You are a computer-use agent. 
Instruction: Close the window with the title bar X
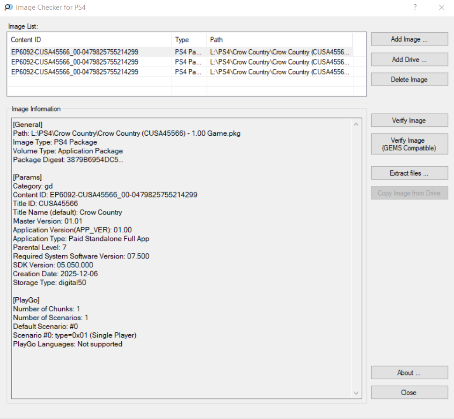pos(441,7)
